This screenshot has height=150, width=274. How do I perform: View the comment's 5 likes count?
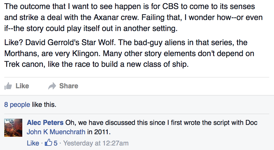click(56, 143)
